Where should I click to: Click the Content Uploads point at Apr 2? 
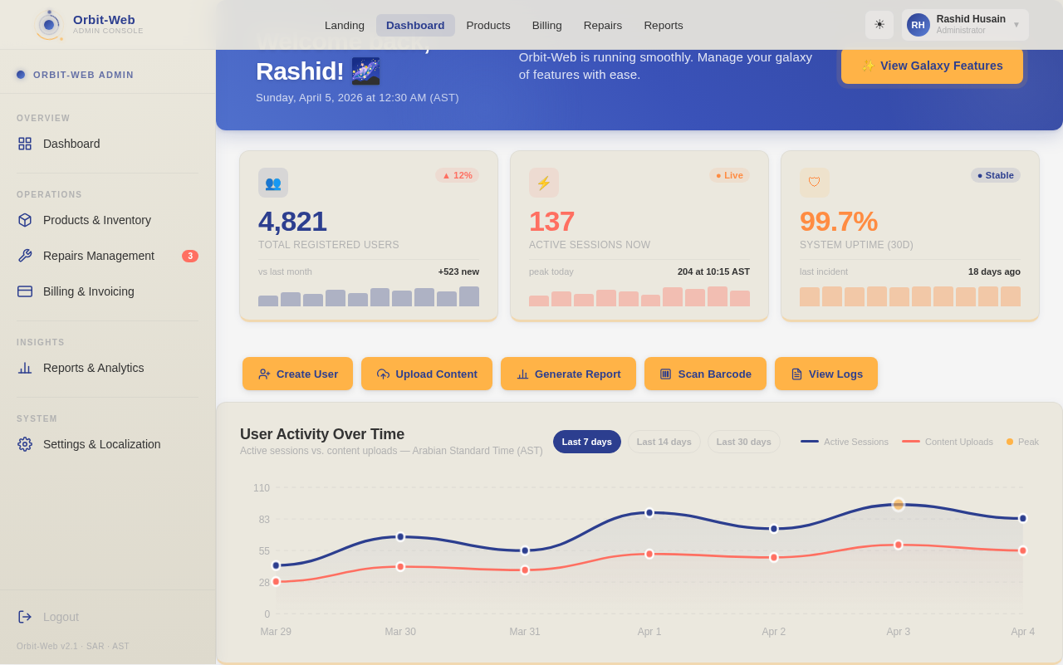pyautogui.click(x=774, y=557)
